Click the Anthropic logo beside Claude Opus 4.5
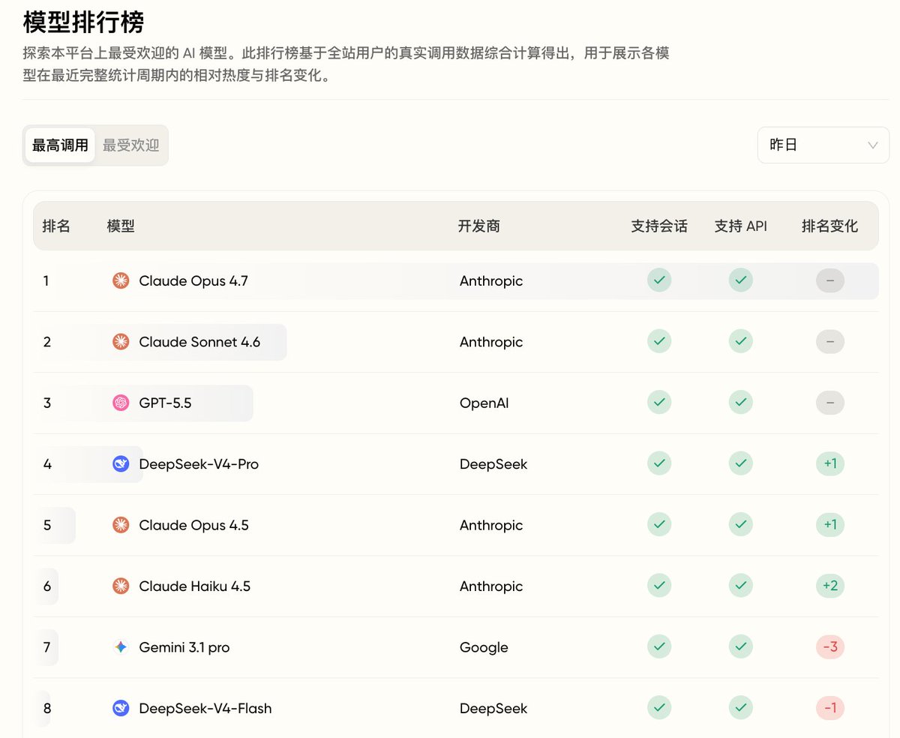The height and width of the screenshot is (738, 900). point(121,525)
